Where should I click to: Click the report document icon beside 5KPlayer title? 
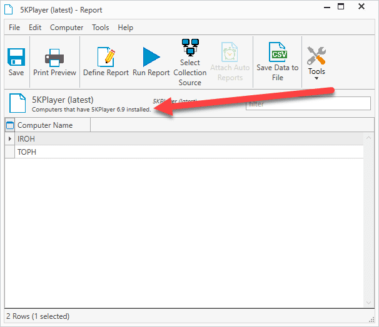[x=18, y=103]
